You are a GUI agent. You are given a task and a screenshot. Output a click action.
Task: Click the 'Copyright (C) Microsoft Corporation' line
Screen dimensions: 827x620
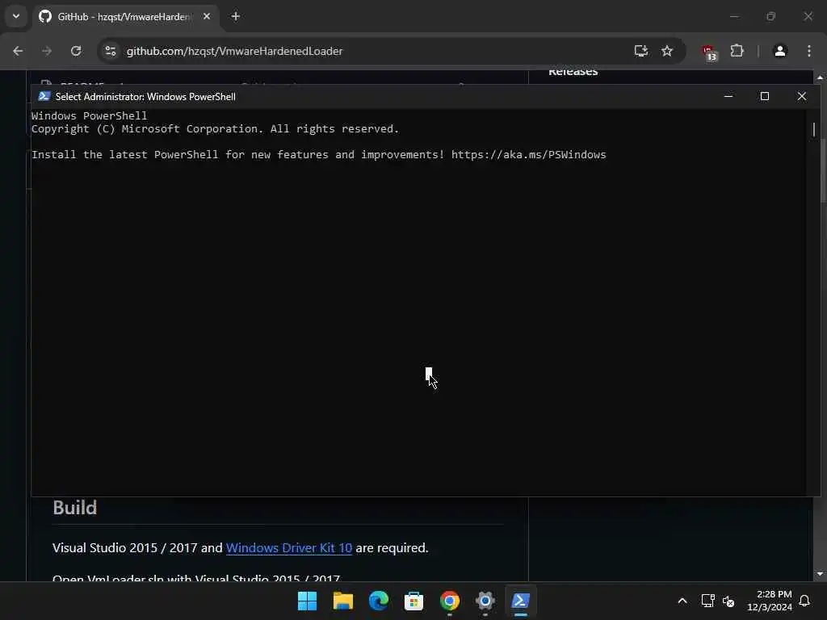pyautogui.click(x=215, y=128)
